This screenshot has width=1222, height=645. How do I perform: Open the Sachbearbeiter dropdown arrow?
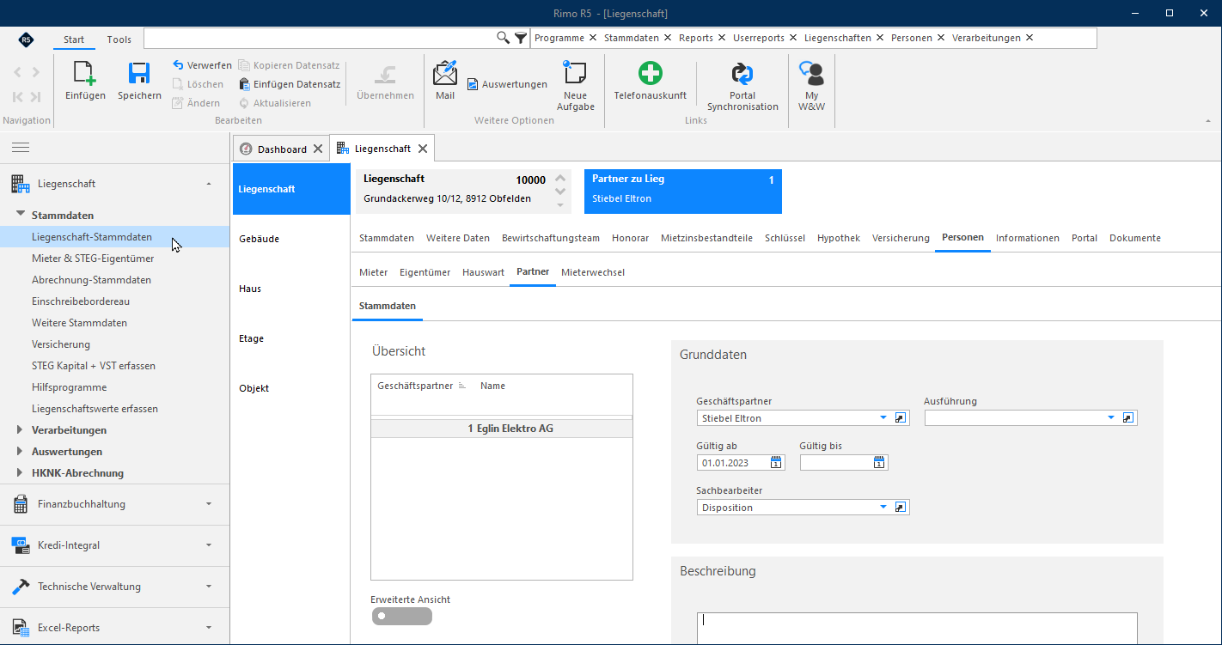(883, 508)
